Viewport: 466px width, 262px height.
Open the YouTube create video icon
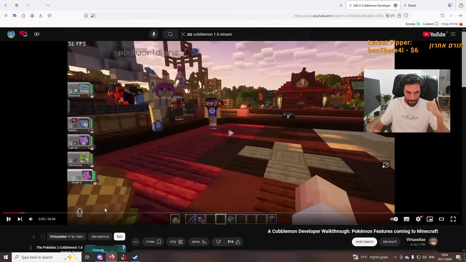click(x=37, y=34)
